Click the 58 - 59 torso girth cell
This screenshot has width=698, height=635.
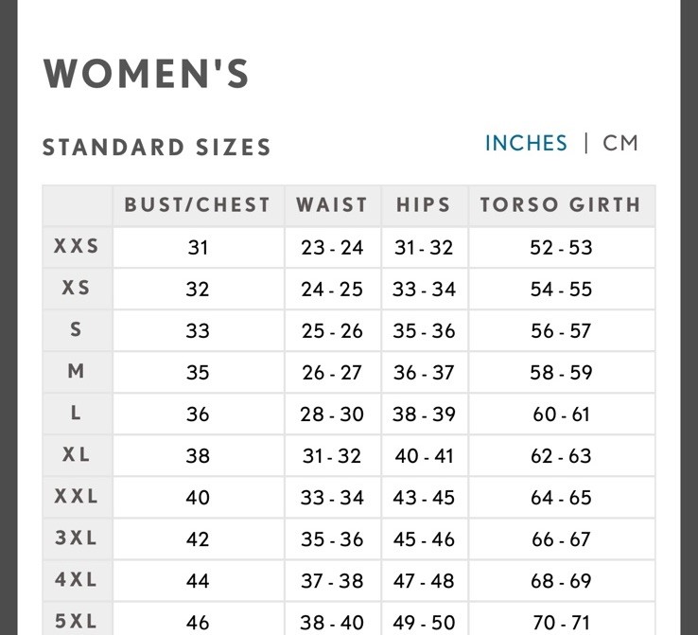pos(561,373)
